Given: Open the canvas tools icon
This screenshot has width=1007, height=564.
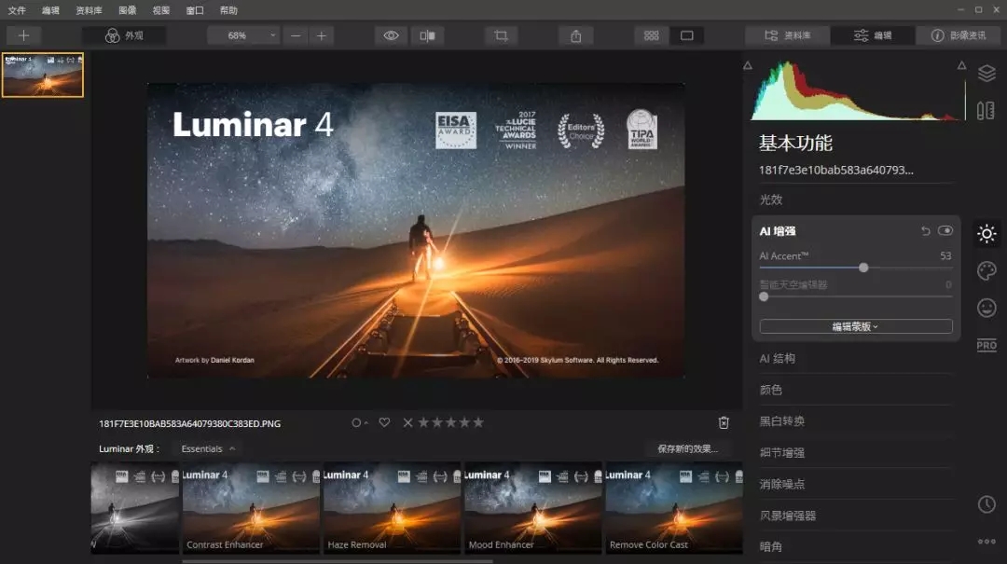Looking at the screenshot, I should pyautogui.click(x=986, y=111).
